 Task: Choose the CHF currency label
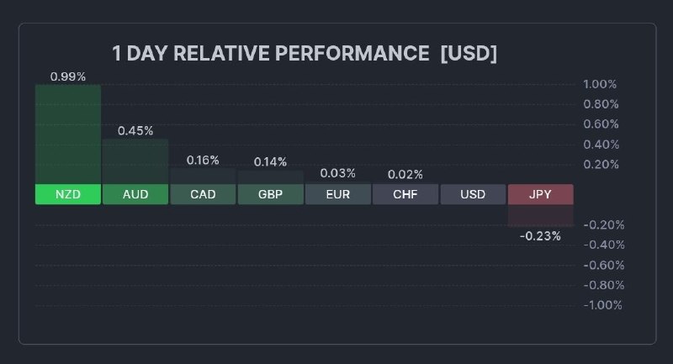click(405, 194)
